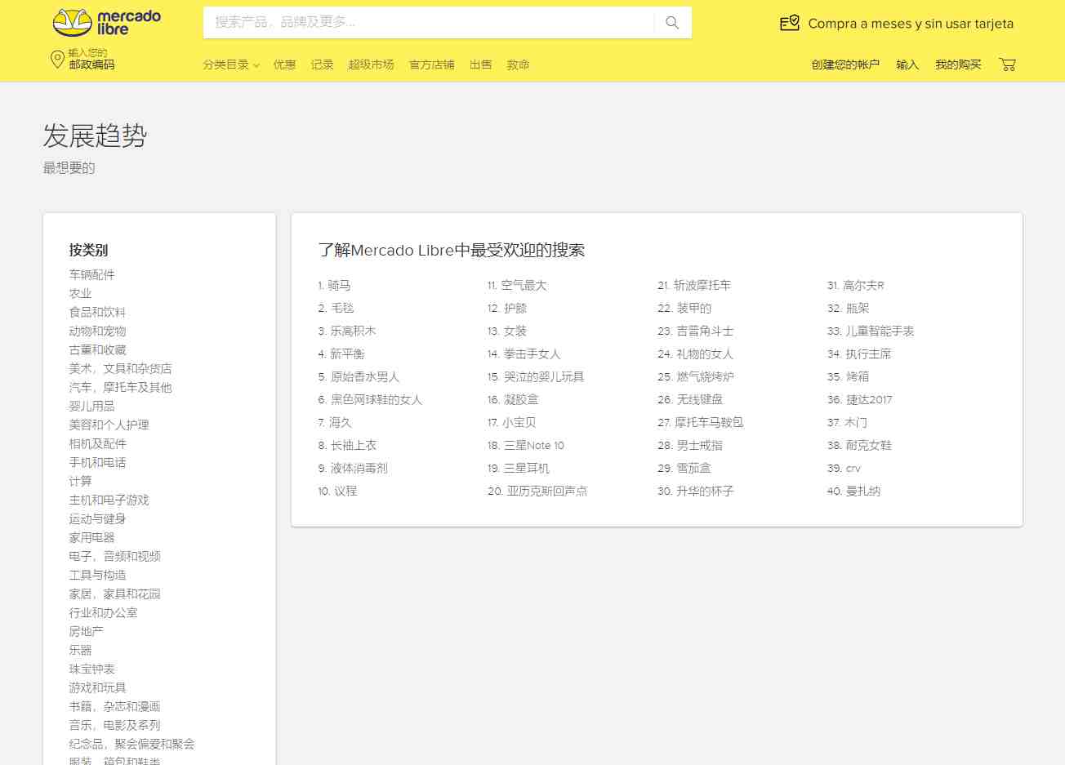
Task: Select the 纪念品，聚会偏爱和聚会 category
Action: click(131, 744)
